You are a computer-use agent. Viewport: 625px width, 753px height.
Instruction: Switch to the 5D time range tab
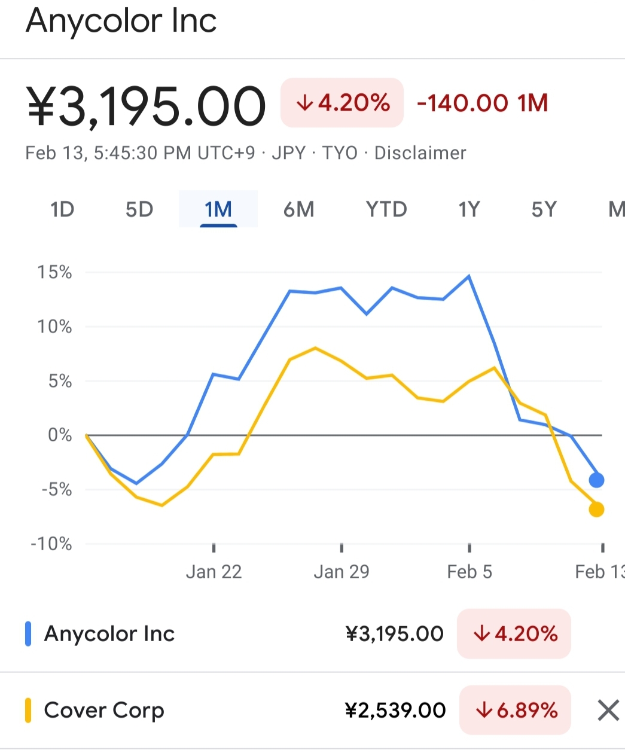139,209
